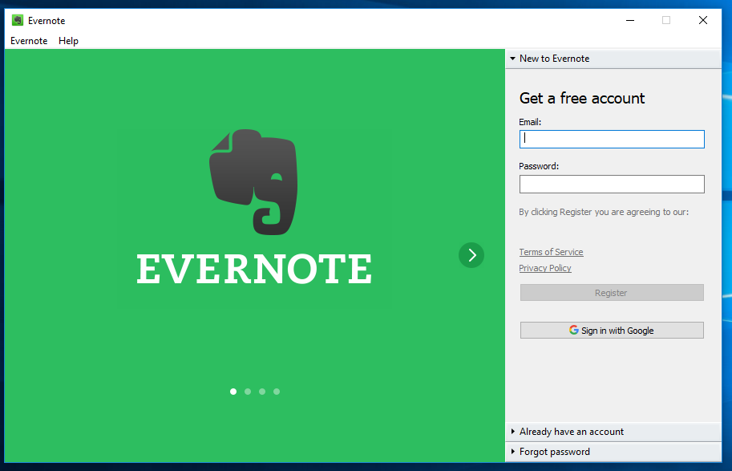Click the Evernote elephant logo on green panel
The height and width of the screenshot is (471, 732).
point(253,182)
